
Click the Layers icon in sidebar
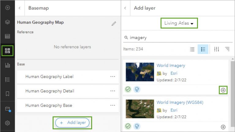(8, 22)
